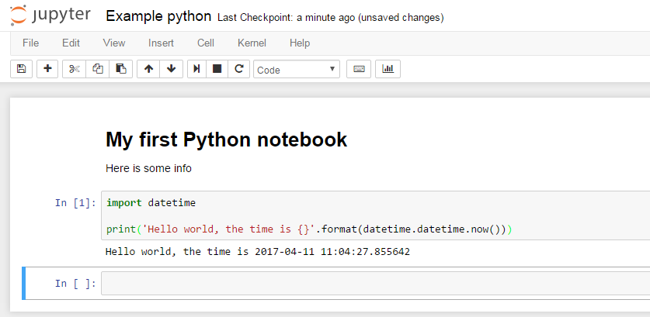Click the Jupyter logo to go home

50,16
